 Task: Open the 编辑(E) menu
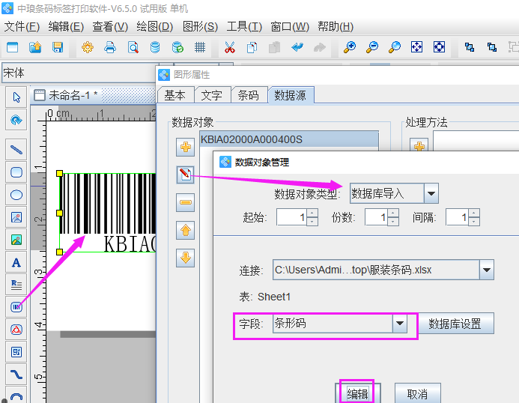pyautogui.click(x=66, y=26)
